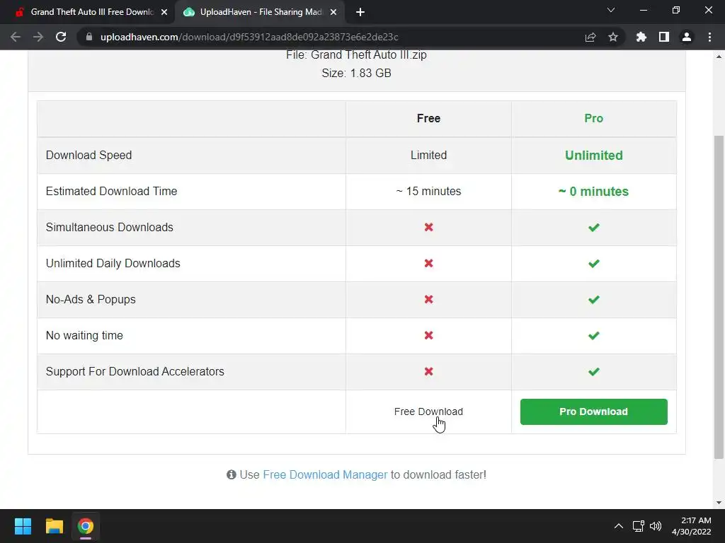Open network settings from system tray
Image resolution: width=725 pixels, height=543 pixels.
(x=639, y=526)
